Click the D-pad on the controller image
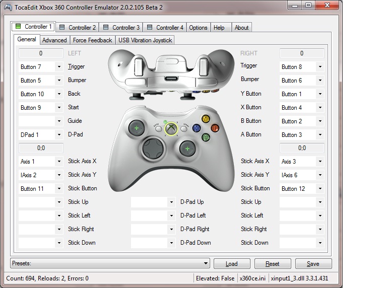This screenshot has height=288, width=387. 153,149
